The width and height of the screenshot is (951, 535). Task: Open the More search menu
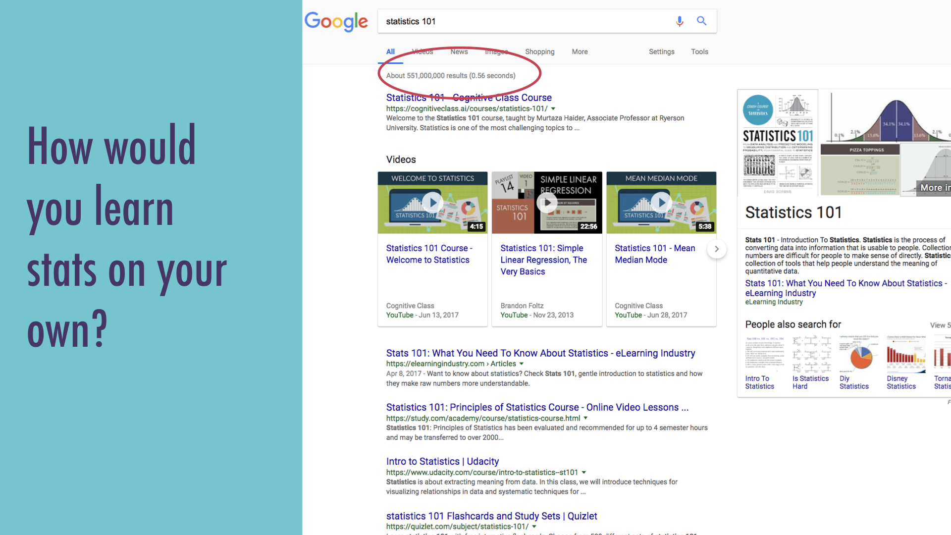pyautogui.click(x=580, y=52)
